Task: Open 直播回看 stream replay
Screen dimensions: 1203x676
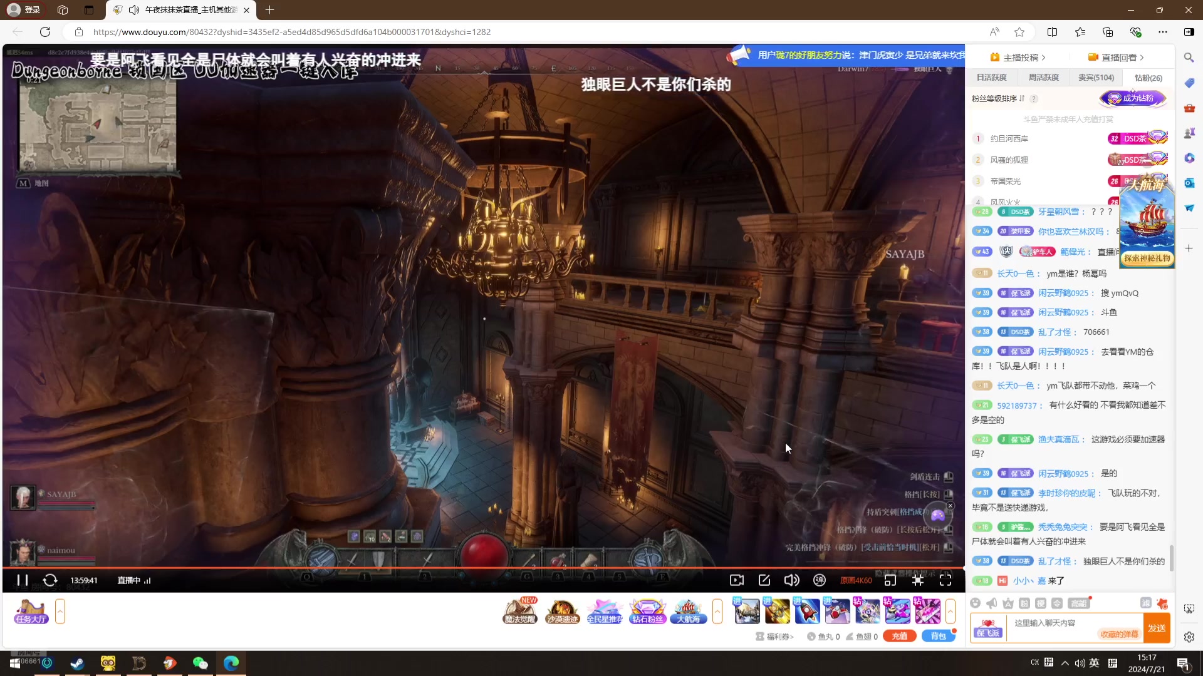Action: [x=1116, y=57]
